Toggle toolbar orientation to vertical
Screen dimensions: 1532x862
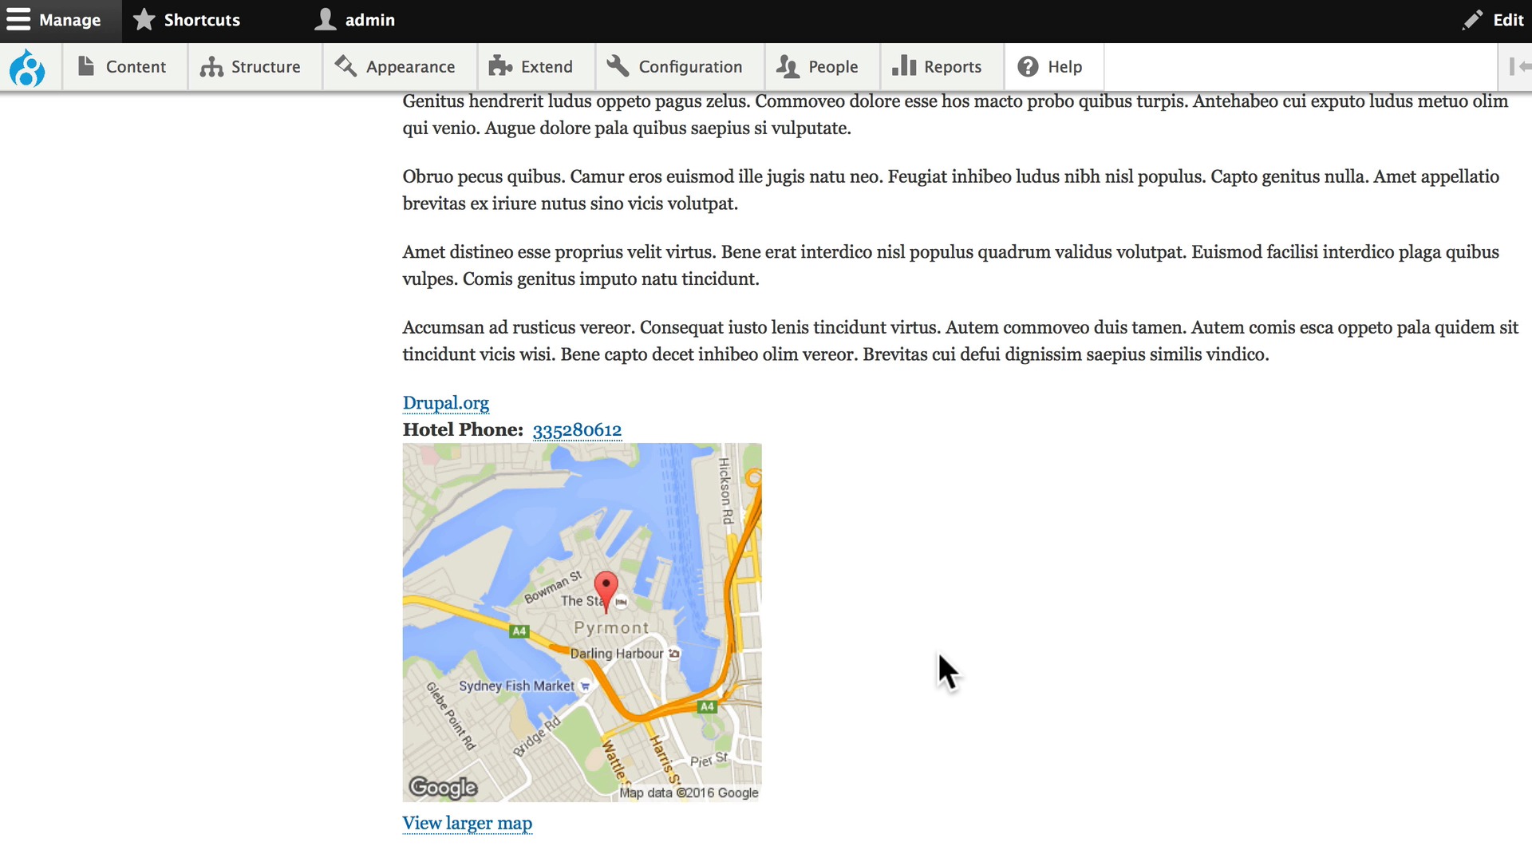1516,67
